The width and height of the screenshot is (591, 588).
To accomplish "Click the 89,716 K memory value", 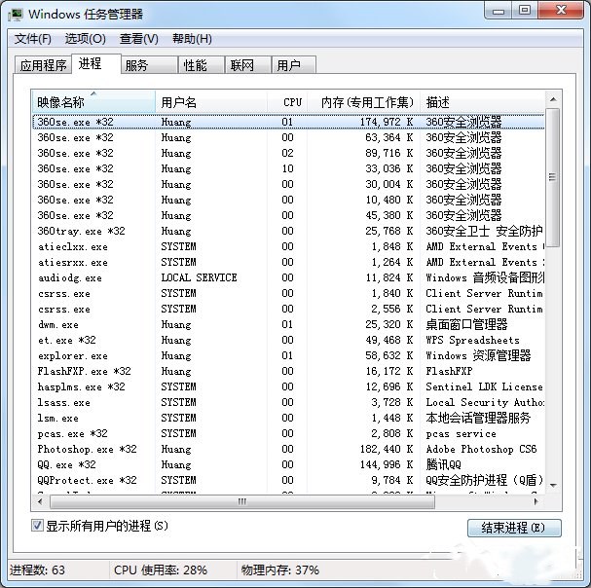I will pyautogui.click(x=388, y=153).
